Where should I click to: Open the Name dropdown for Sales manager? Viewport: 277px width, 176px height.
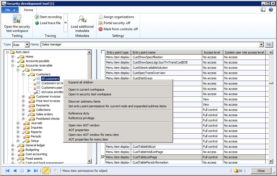261,44
